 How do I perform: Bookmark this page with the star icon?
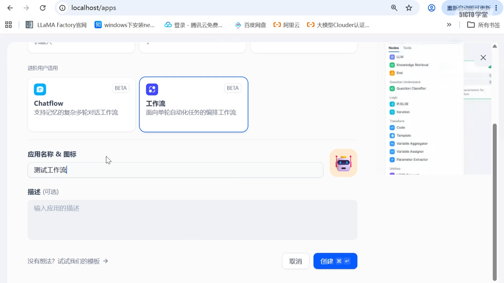[409, 8]
